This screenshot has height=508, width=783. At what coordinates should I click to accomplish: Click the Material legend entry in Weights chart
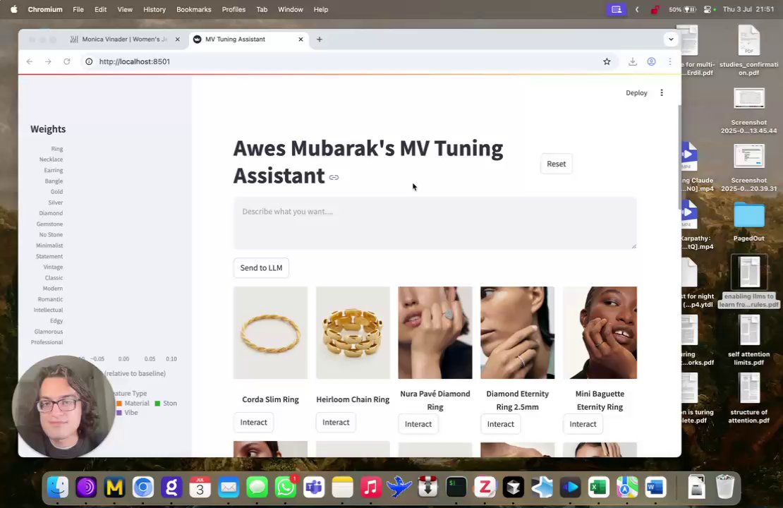[x=133, y=403]
